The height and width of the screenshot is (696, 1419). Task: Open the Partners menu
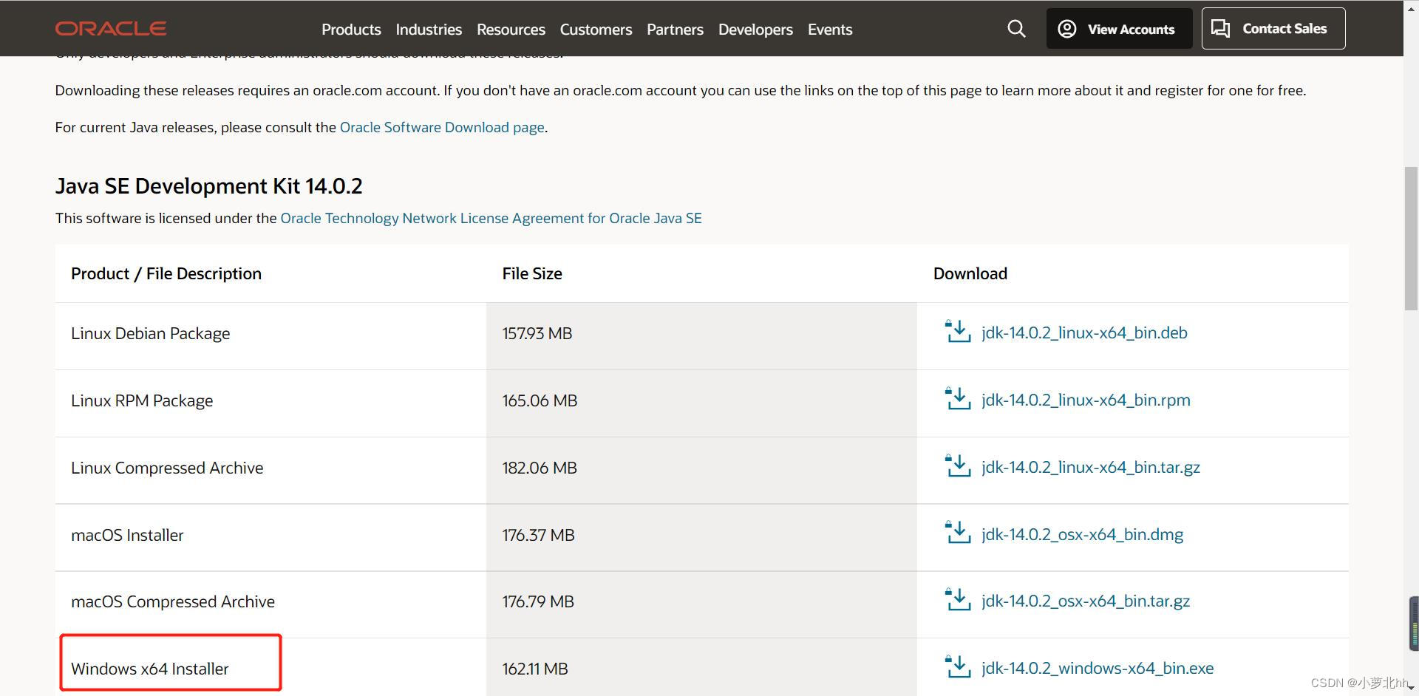pos(675,30)
